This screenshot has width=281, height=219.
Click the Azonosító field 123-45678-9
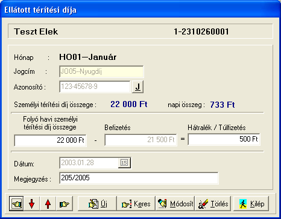pyautogui.click(x=95, y=87)
